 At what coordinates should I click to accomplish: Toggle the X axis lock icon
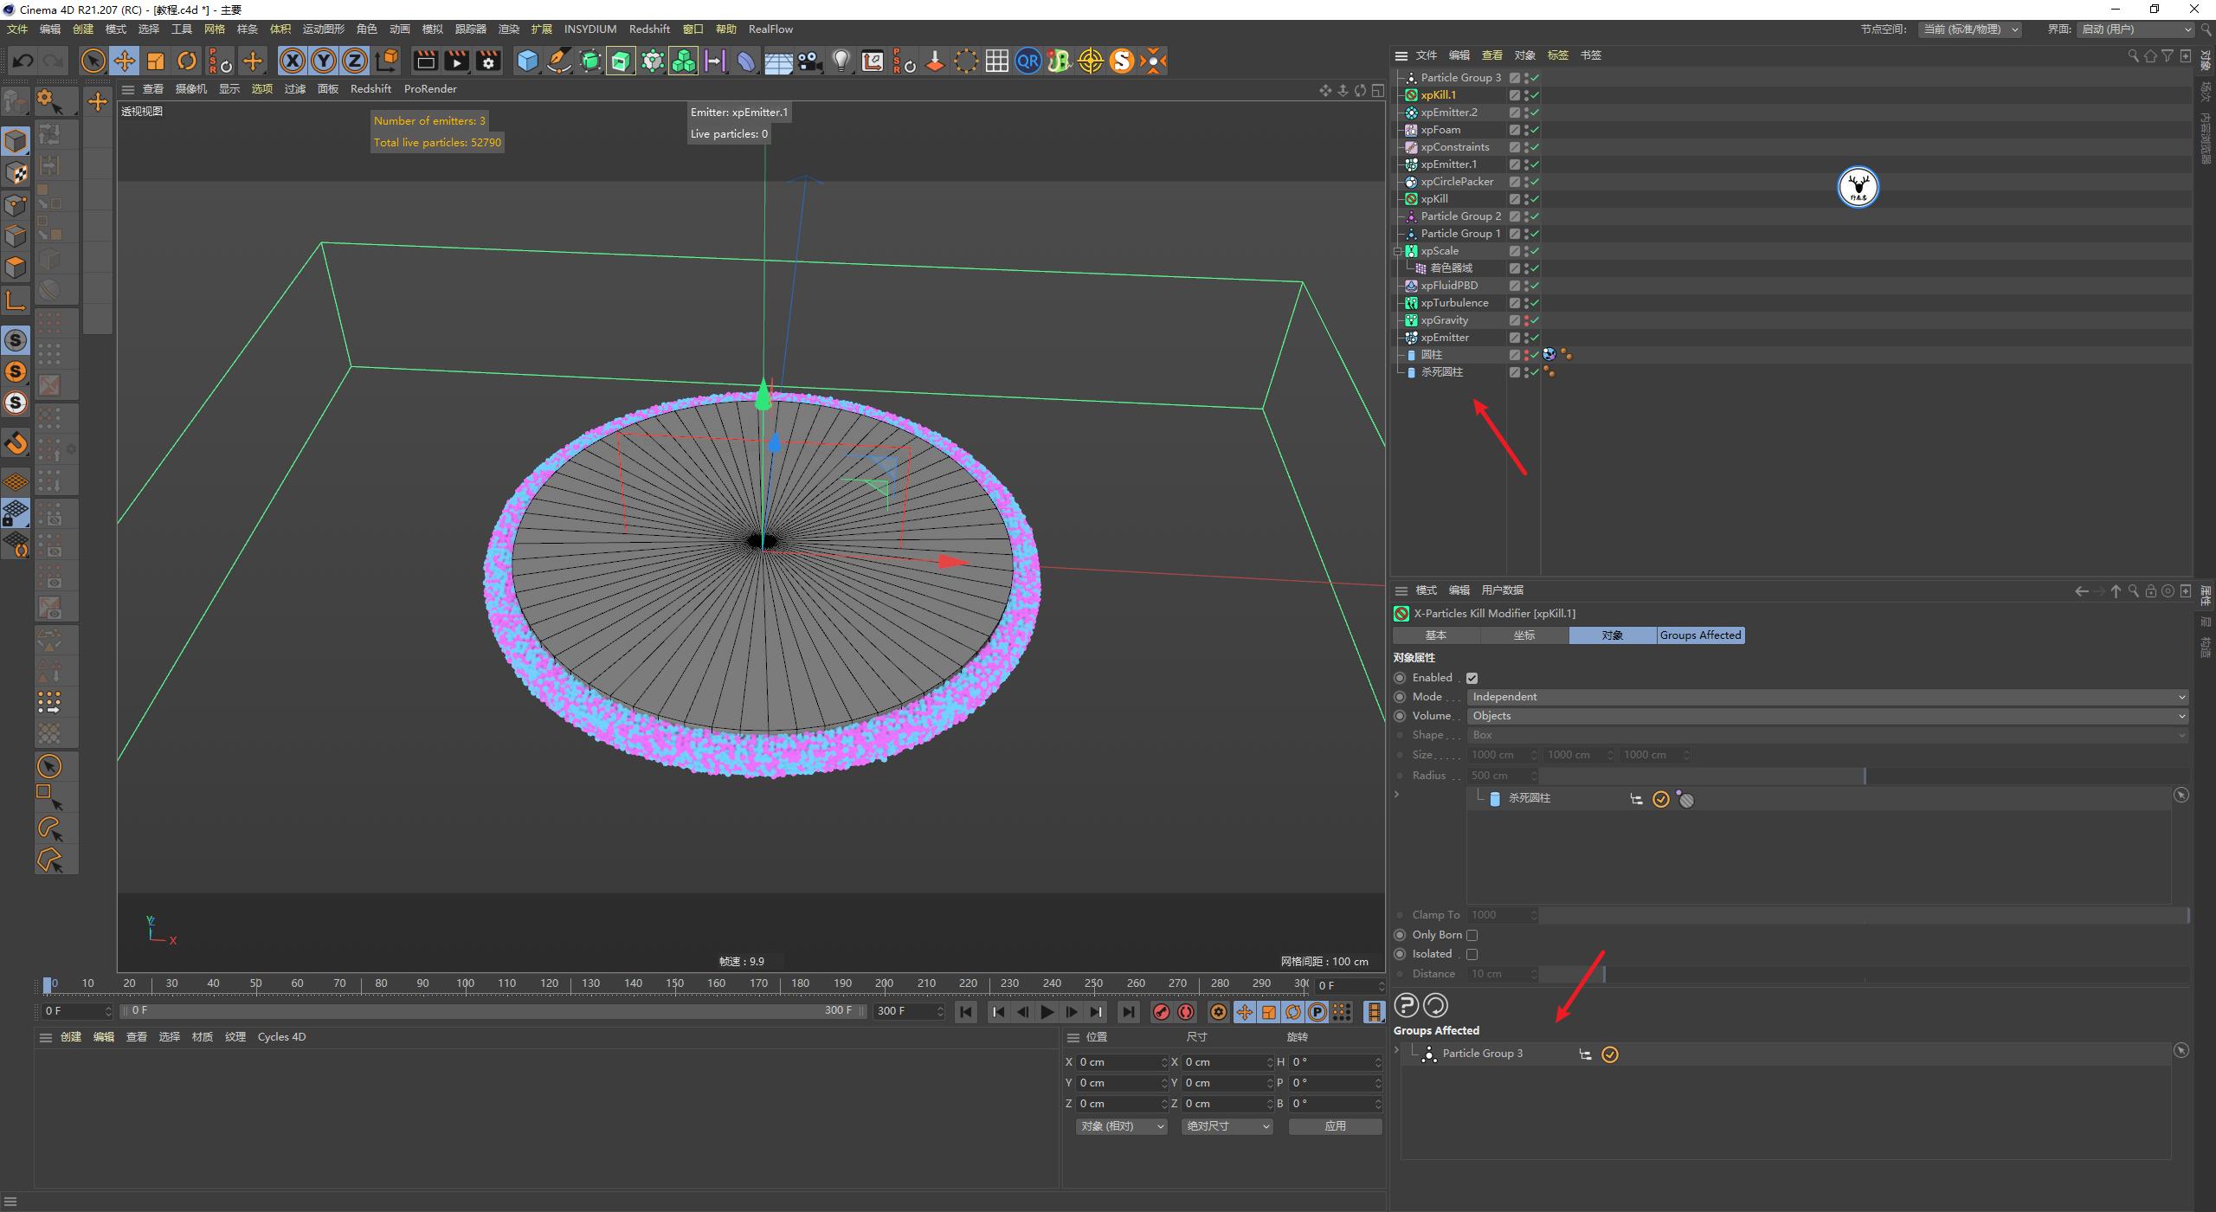[293, 61]
